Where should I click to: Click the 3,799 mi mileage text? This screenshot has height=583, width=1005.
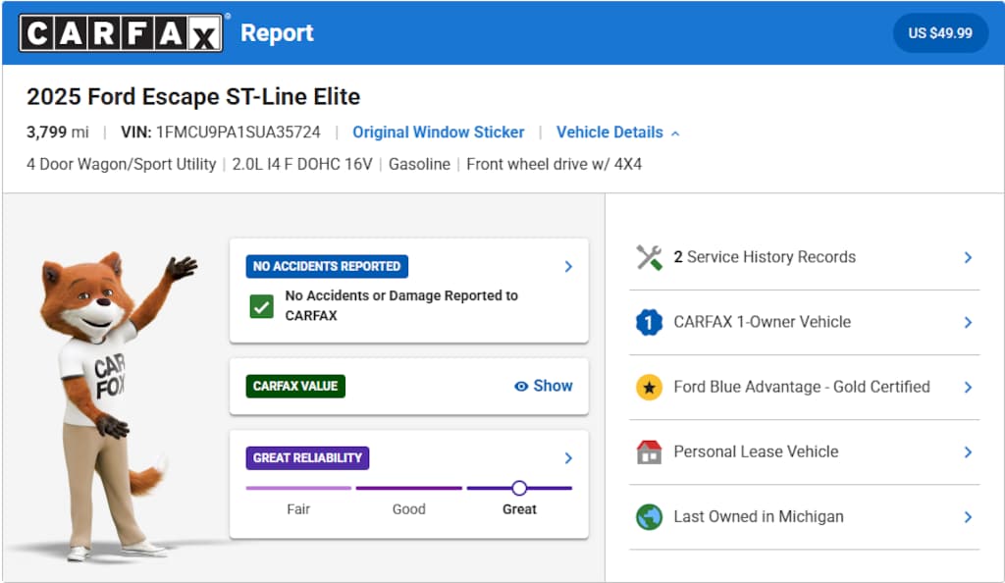point(57,132)
